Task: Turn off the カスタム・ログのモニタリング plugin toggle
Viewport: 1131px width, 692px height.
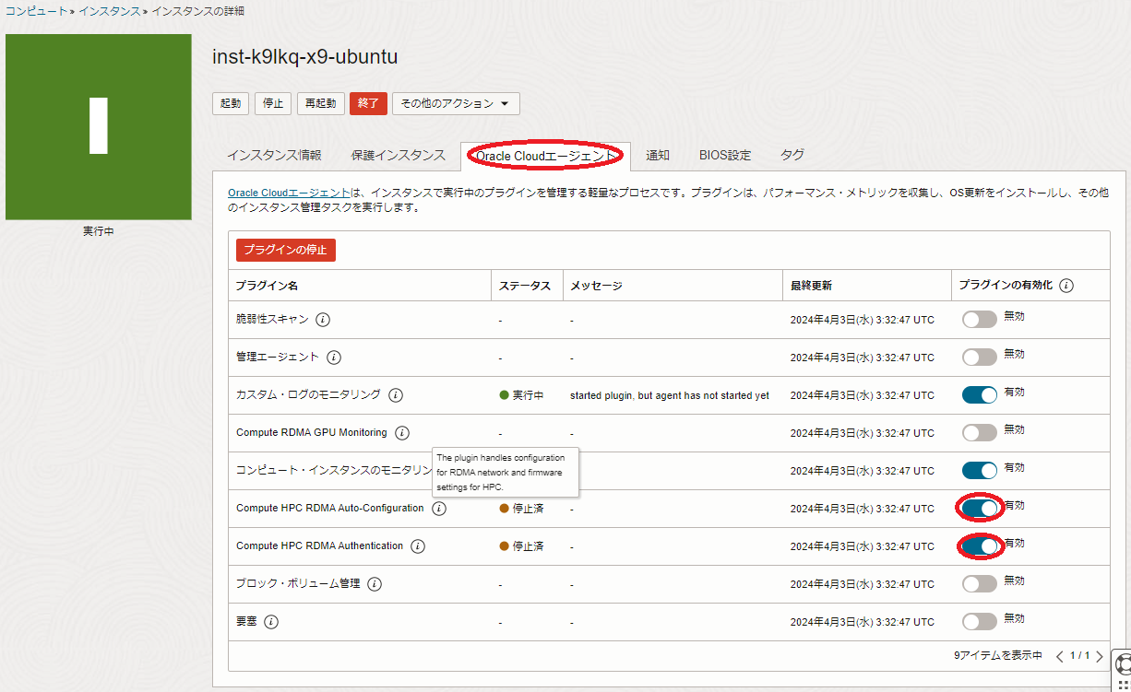Action: point(979,395)
